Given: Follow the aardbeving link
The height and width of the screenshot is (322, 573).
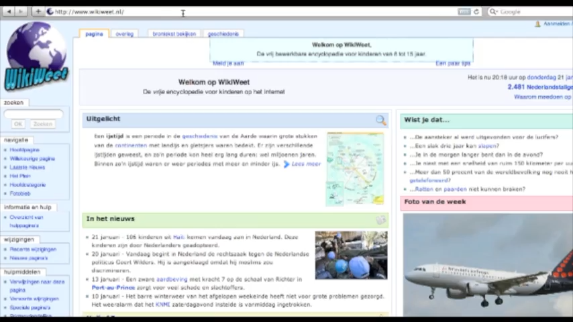Looking at the screenshot, I should click(x=172, y=279).
